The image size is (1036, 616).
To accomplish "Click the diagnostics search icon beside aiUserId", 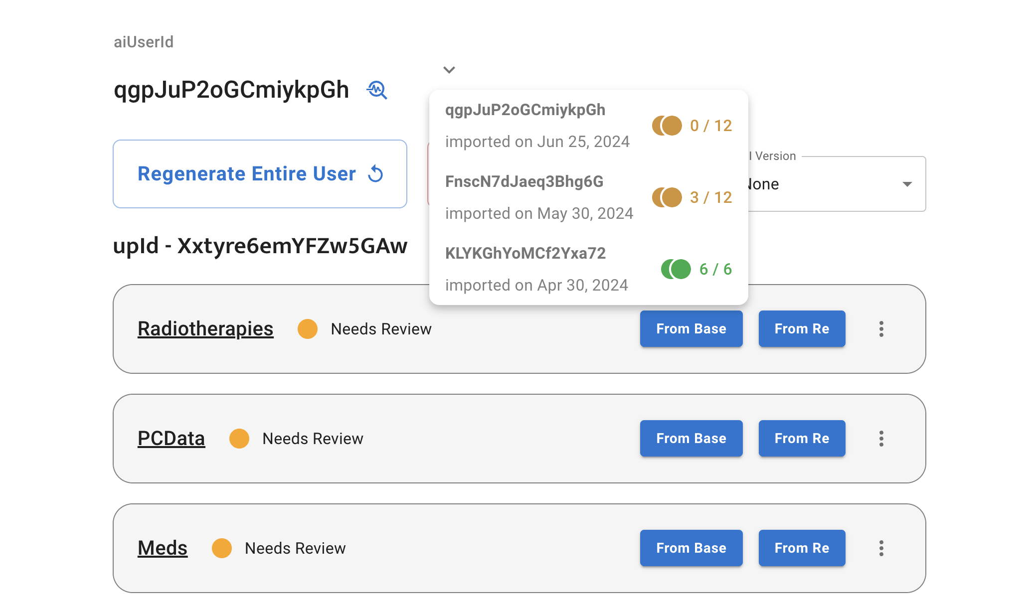I will coord(377,90).
